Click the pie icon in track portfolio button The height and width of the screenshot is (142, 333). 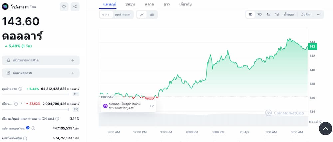(9, 73)
